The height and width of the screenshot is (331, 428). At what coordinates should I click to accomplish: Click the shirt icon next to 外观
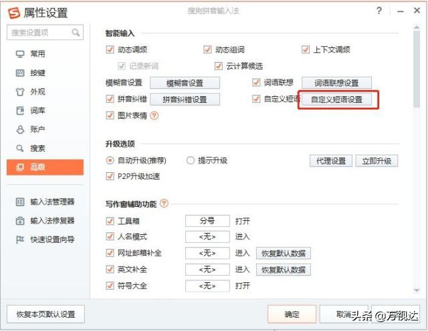coord(20,92)
